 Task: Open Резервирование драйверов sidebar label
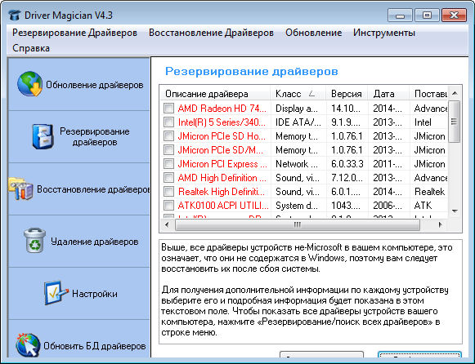pyautogui.click(x=95, y=136)
